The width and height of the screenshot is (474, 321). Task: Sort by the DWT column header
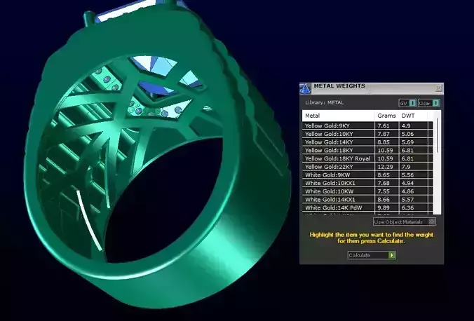(413, 116)
